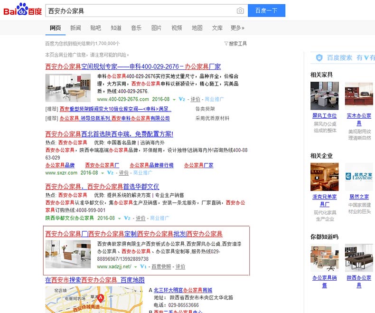The image size is (375, 313).
Task: Open 搜索工具 filter
Action: point(235,44)
